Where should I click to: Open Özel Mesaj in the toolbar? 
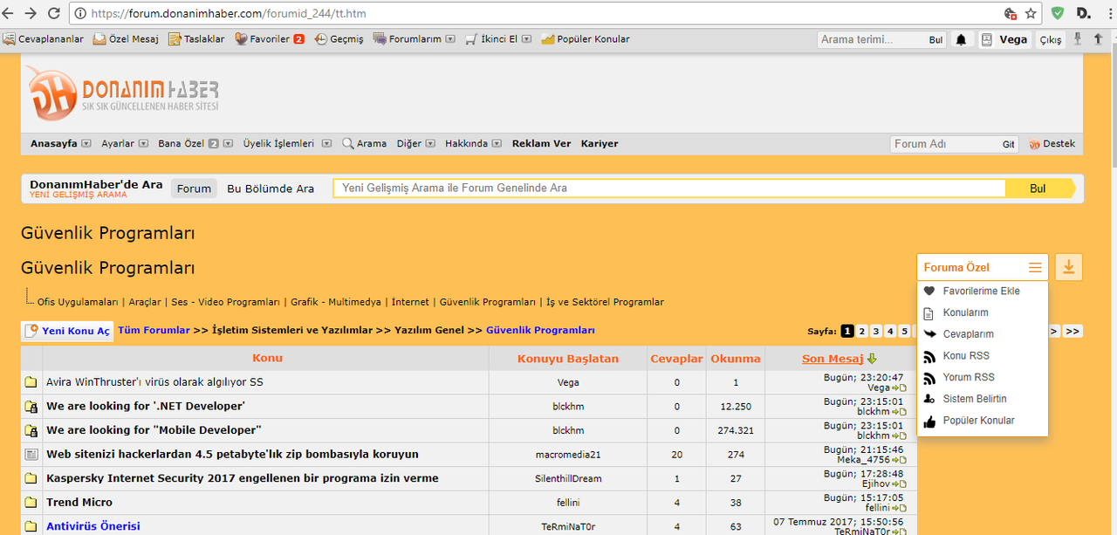(x=127, y=39)
